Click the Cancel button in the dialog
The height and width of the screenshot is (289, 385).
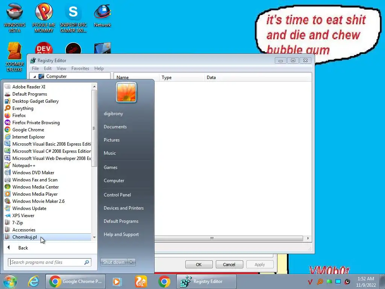click(x=229, y=265)
